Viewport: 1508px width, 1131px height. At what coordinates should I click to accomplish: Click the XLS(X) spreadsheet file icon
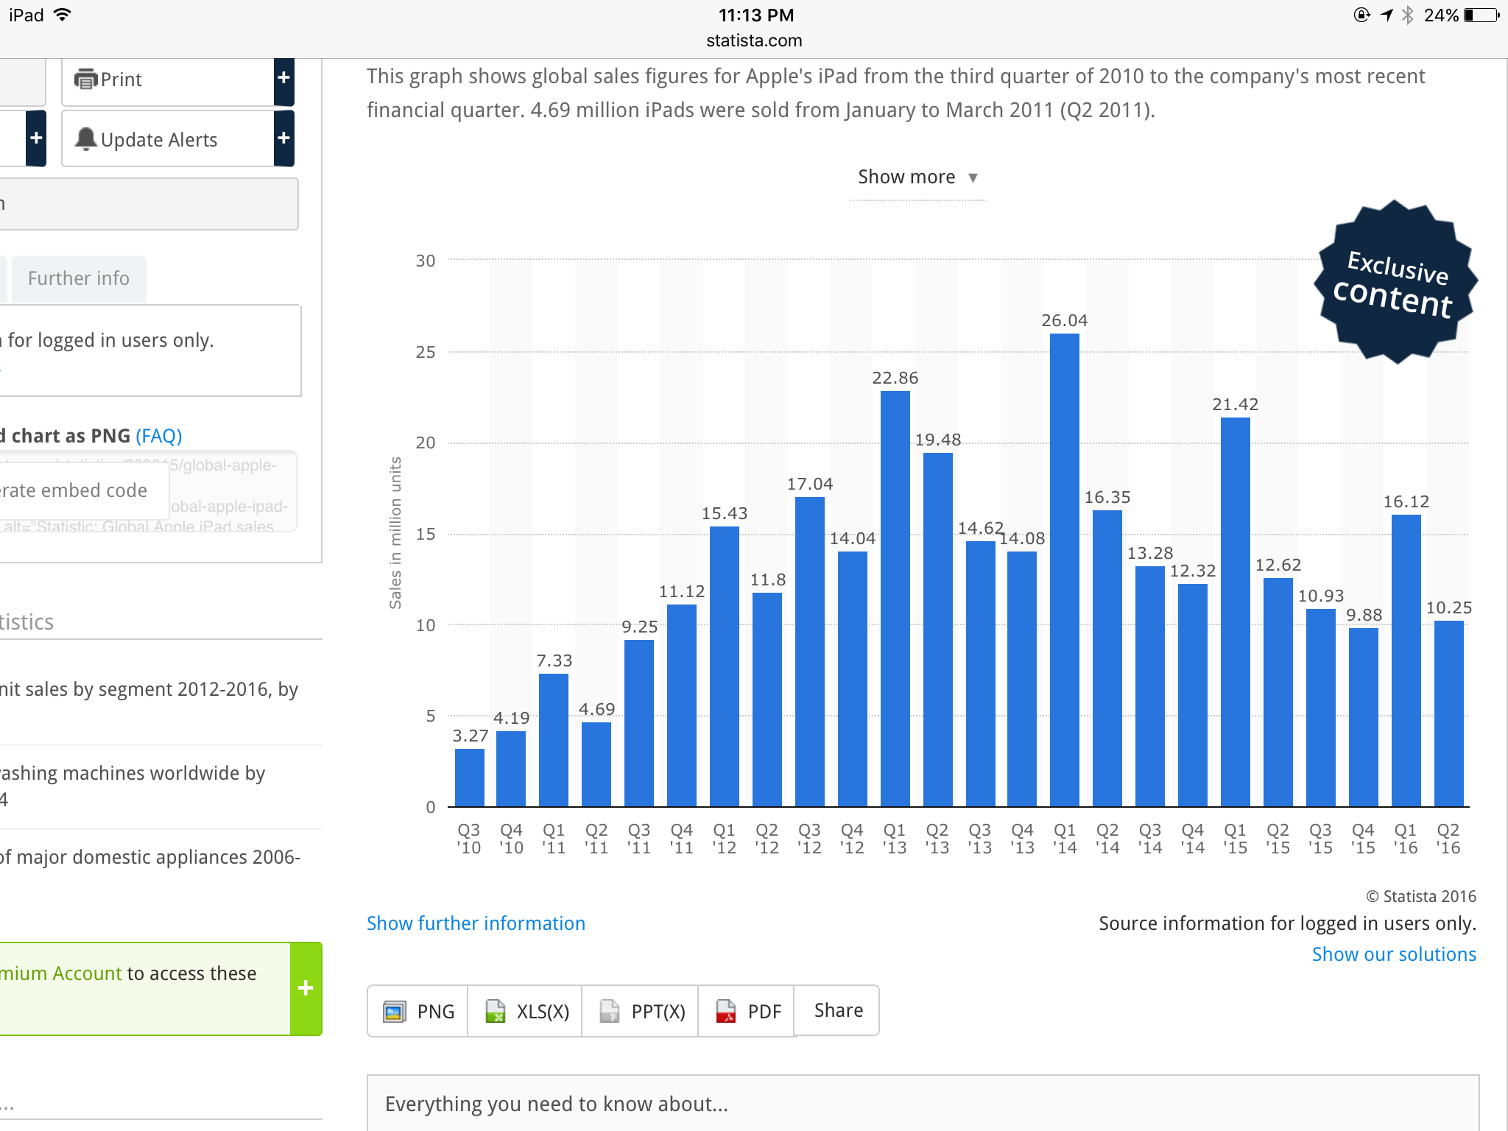point(496,1012)
